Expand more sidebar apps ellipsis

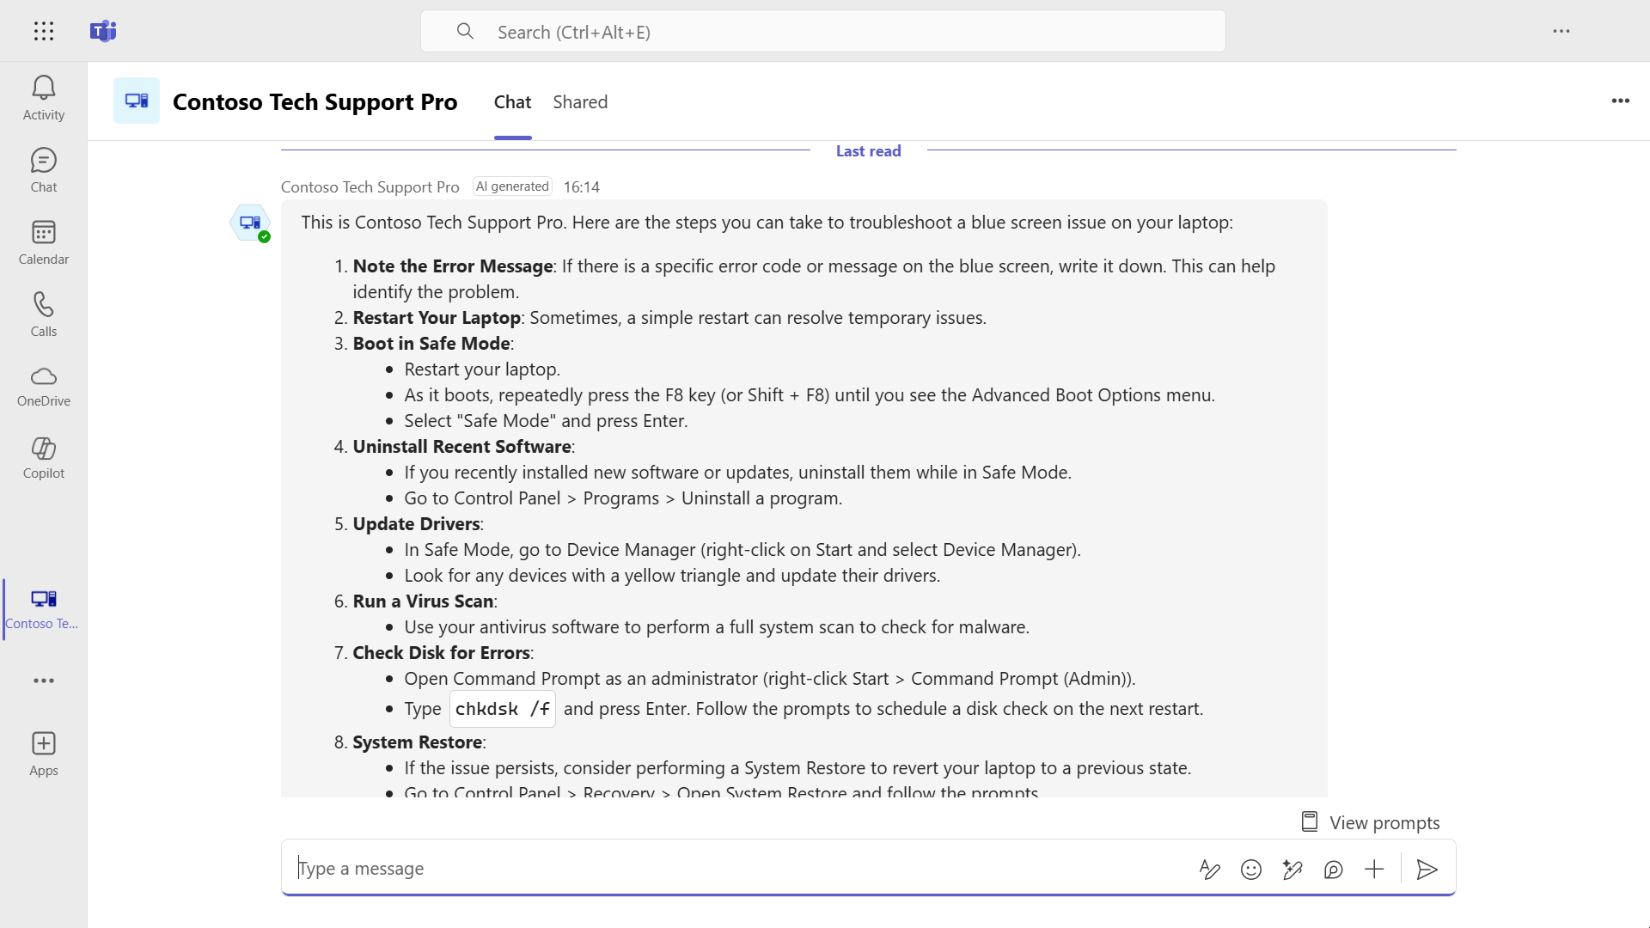44,681
